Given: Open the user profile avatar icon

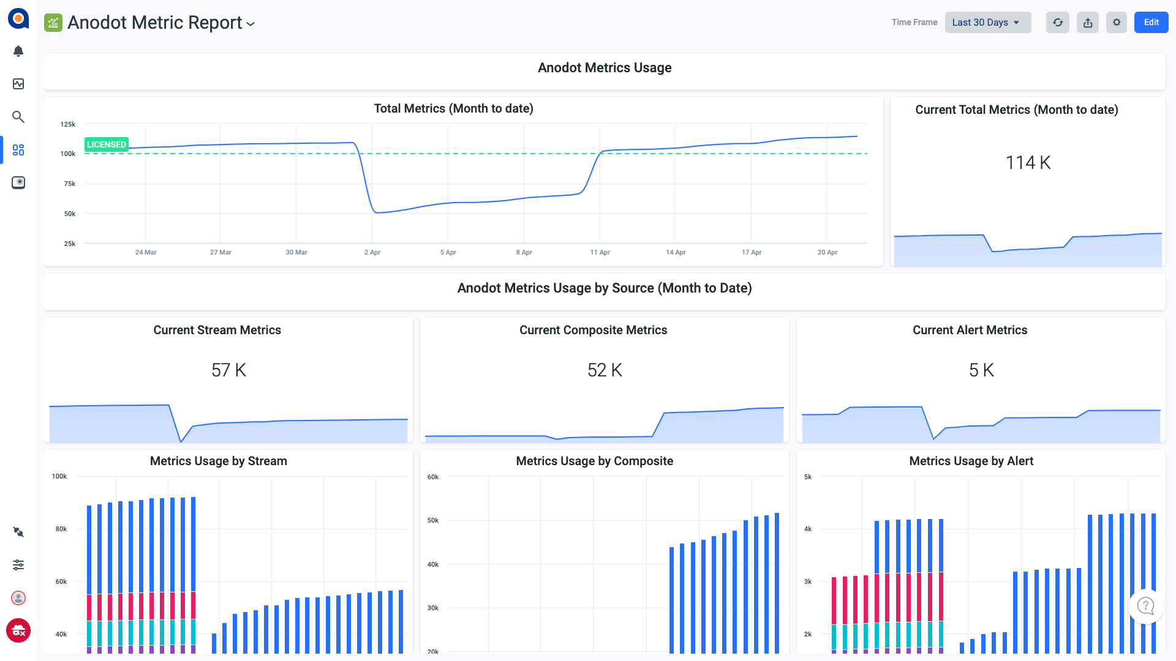Looking at the screenshot, I should point(18,598).
